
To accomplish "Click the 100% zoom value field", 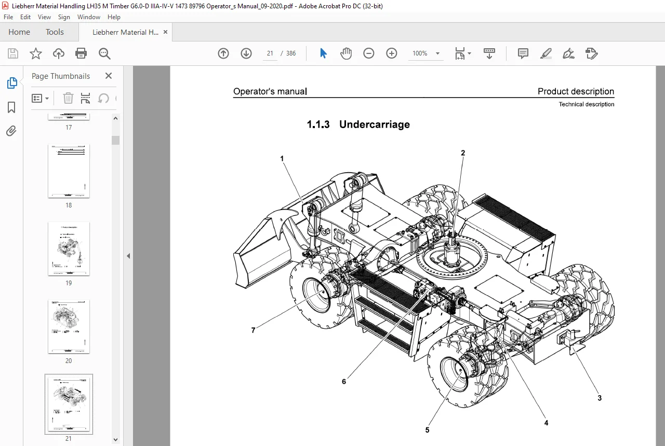I will tap(420, 53).
